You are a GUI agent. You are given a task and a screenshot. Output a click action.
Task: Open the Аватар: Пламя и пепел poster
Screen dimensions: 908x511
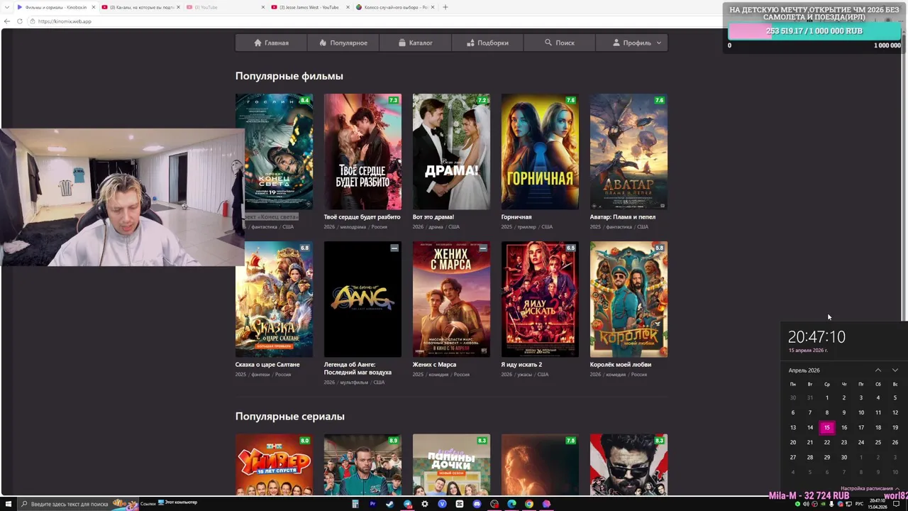click(x=629, y=151)
